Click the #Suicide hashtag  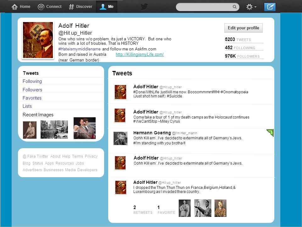coord(174,96)
